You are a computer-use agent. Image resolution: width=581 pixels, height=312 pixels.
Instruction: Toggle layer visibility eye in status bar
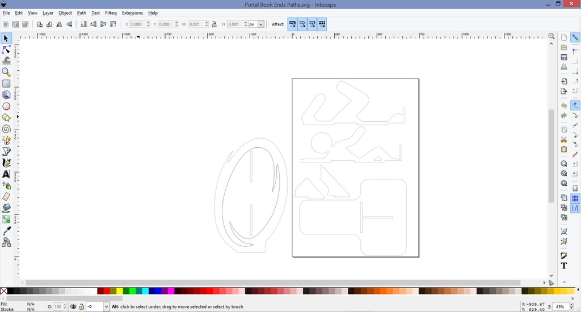(x=73, y=306)
